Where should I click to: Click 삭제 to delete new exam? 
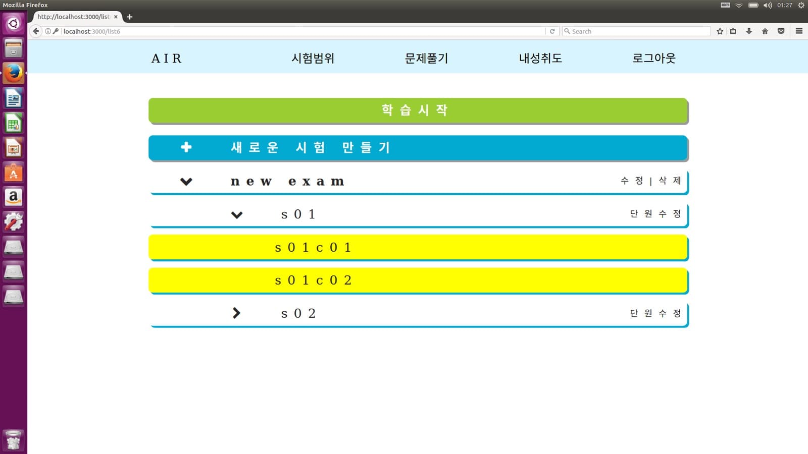(x=670, y=181)
